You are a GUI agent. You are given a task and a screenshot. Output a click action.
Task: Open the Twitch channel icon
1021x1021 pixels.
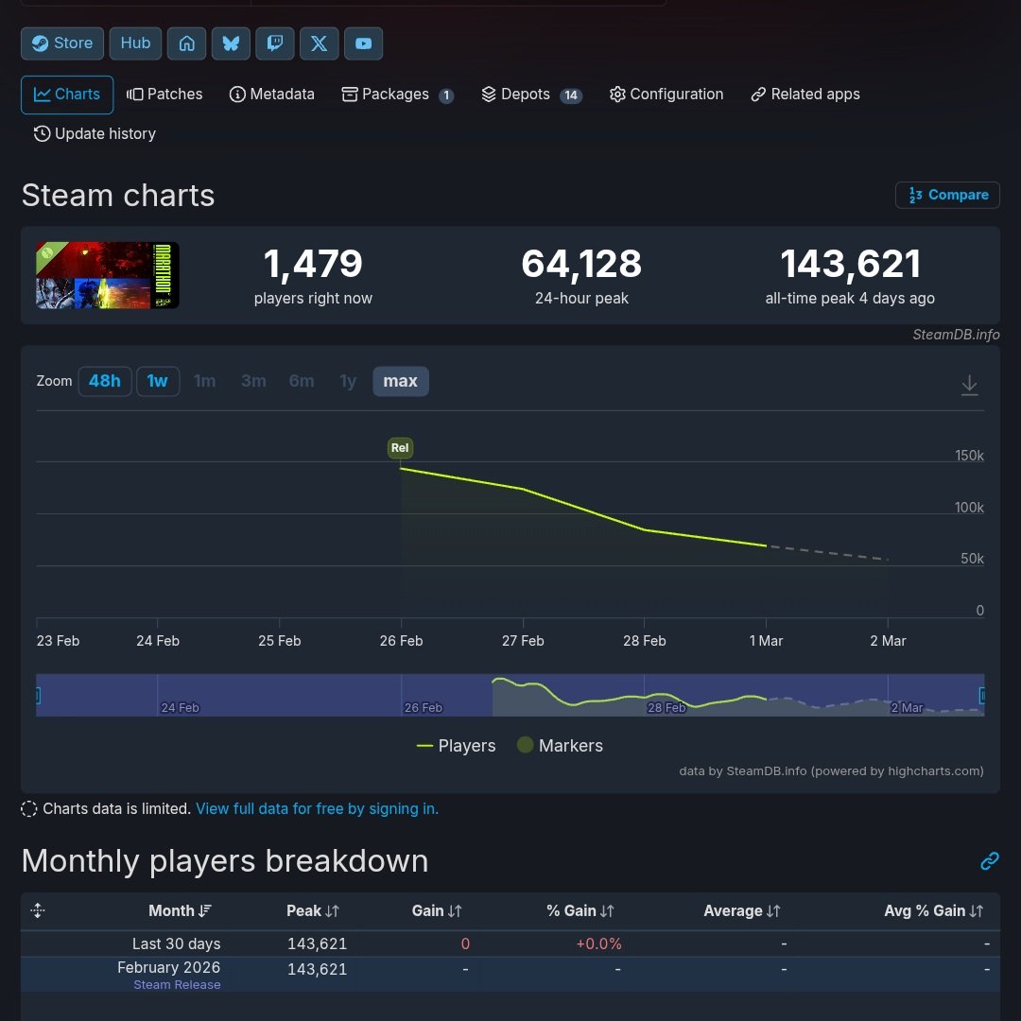[275, 43]
